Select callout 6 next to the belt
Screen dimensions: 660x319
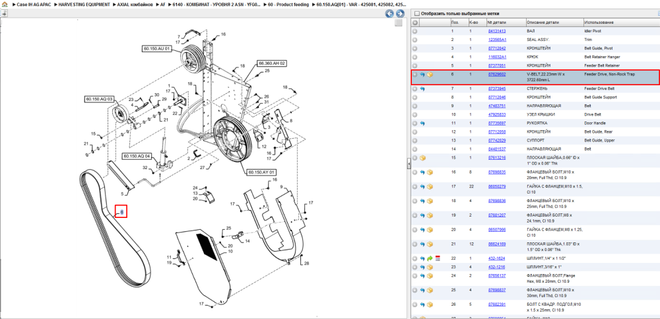click(121, 211)
